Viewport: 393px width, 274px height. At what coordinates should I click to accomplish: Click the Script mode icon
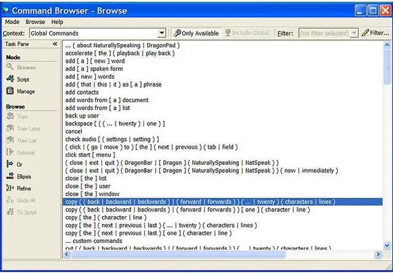coord(10,79)
